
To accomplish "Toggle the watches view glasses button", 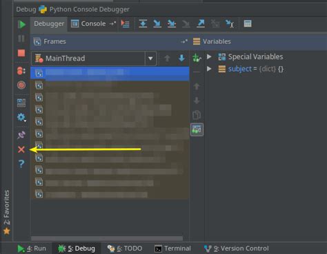I will tap(197, 129).
